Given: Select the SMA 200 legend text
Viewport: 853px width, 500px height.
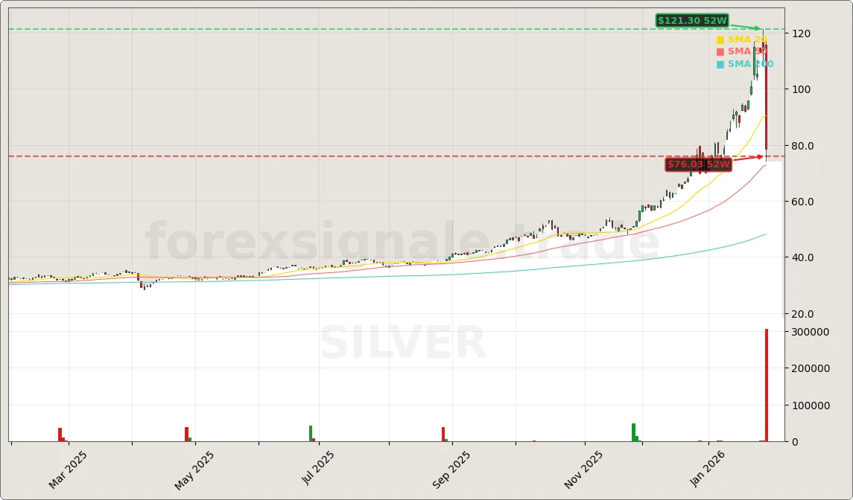Looking at the screenshot, I should point(750,65).
